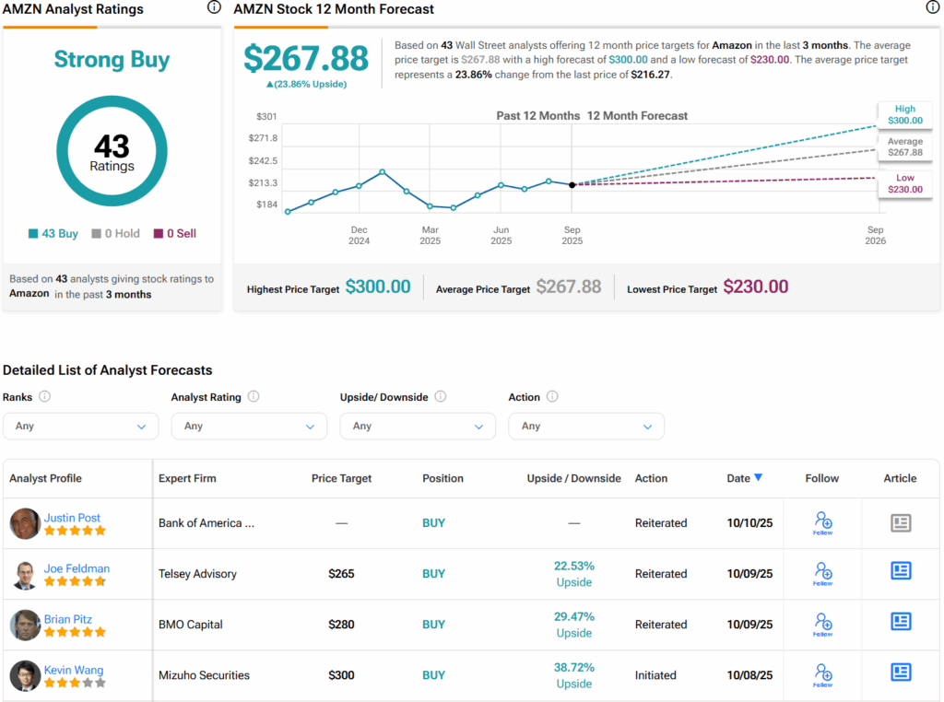Viewport: 944px width, 702px height.
Task: Follow analyst Justin Post
Action: 822,522
